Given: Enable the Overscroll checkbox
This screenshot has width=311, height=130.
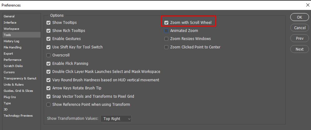Looking at the screenshot, I should [x=48, y=55].
